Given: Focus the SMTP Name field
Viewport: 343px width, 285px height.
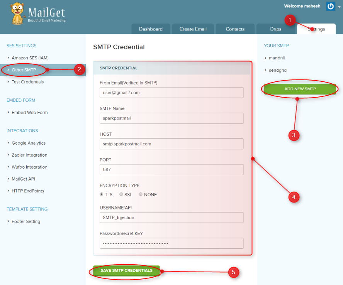Looking at the screenshot, I should tap(171, 118).
